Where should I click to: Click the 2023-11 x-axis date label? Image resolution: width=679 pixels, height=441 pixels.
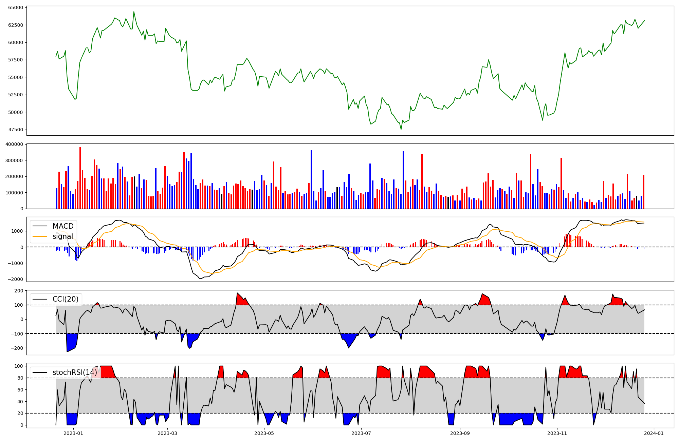pyautogui.click(x=557, y=433)
